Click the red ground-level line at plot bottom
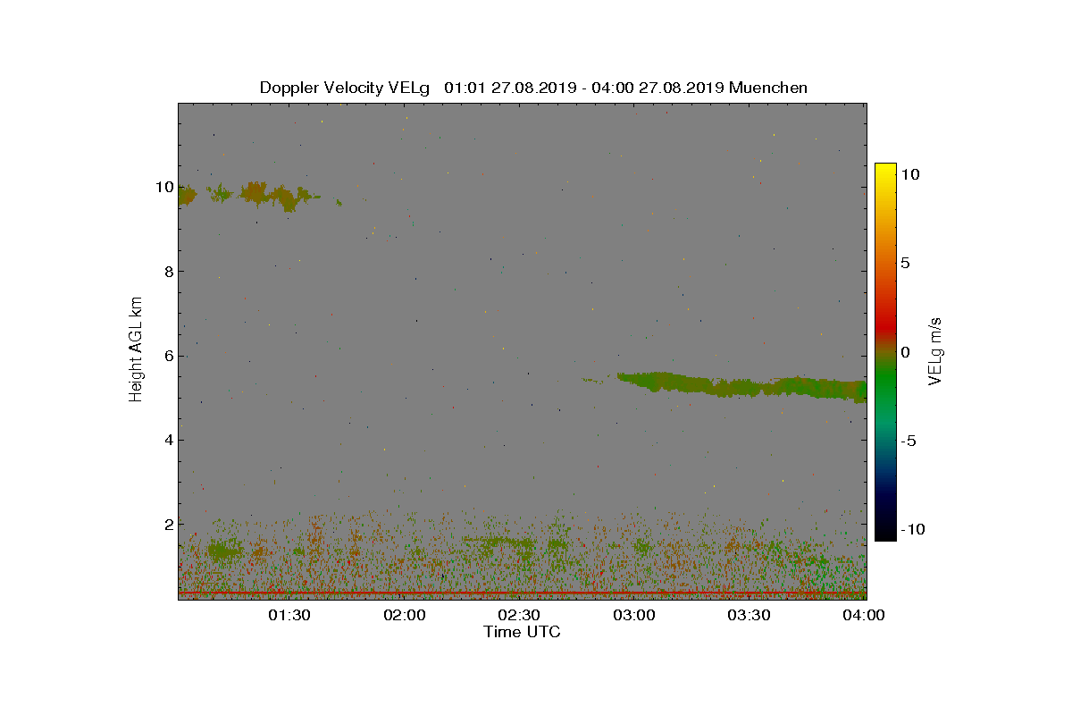The image size is (1072, 715). 522,593
